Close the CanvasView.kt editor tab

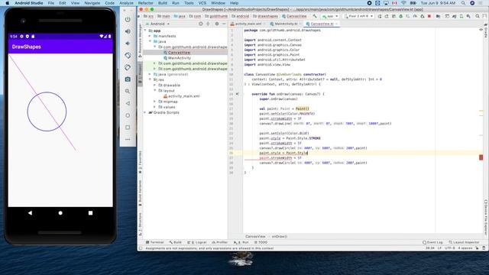[x=337, y=24]
